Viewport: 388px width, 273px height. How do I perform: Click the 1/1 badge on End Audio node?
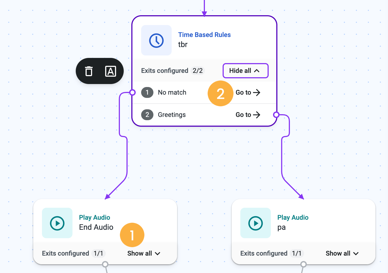(98, 253)
